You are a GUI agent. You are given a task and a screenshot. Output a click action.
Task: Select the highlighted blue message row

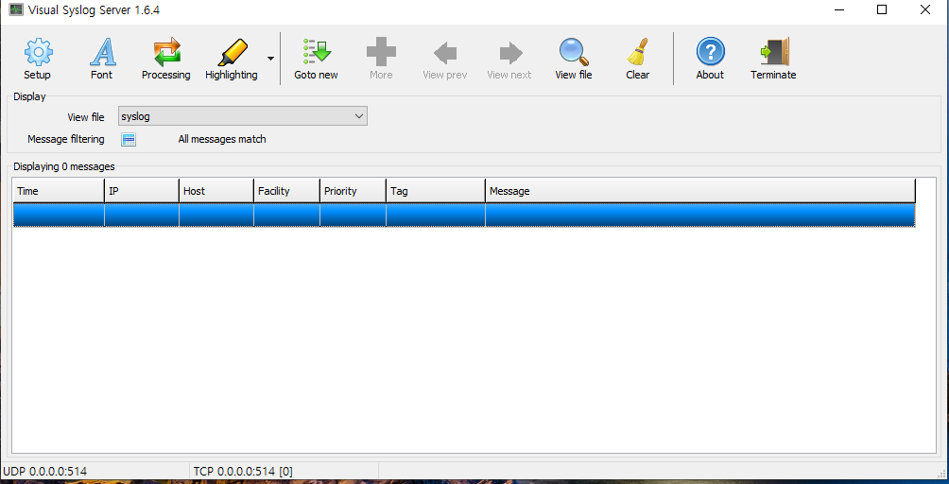coord(464,216)
